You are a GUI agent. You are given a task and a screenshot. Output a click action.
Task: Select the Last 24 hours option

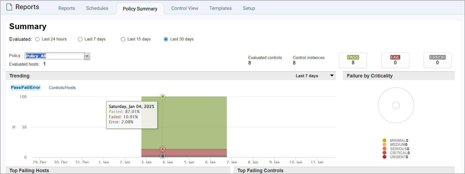point(37,39)
